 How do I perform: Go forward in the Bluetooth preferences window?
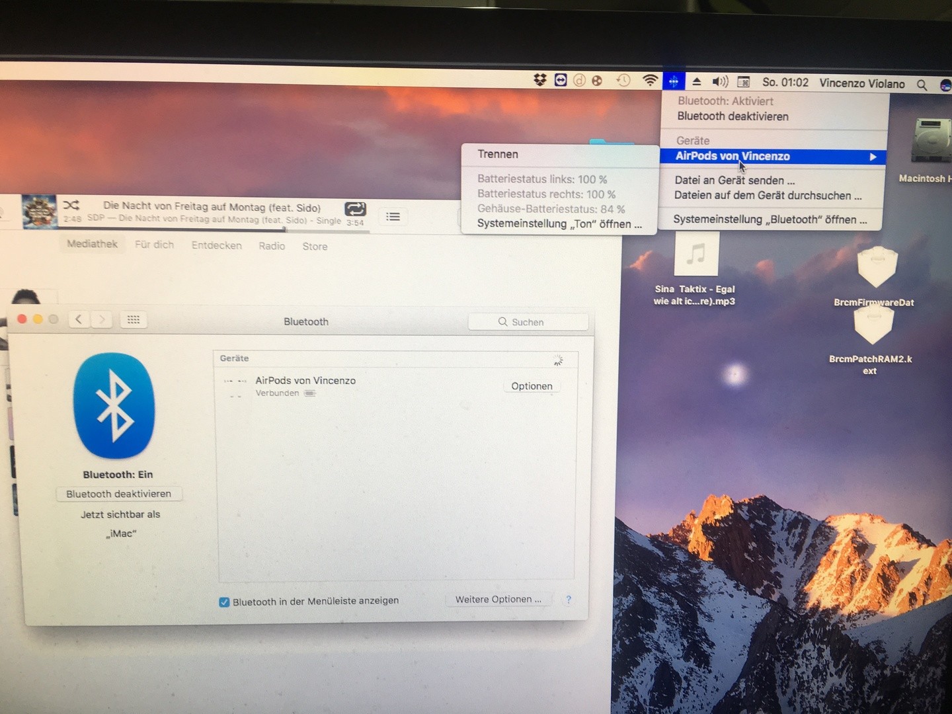coord(101,320)
